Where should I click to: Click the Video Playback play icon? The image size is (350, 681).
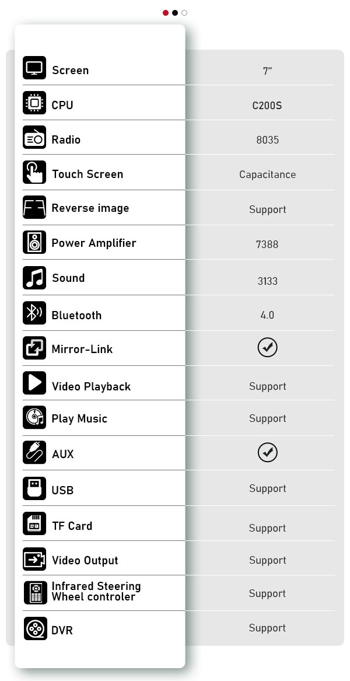tap(34, 383)
